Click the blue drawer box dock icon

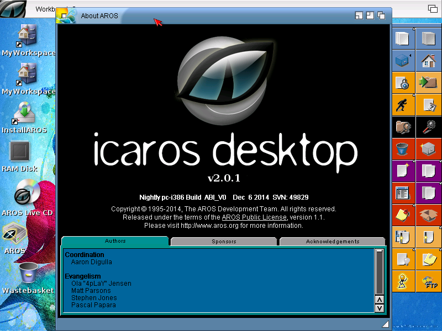click(x=403, y=60)
